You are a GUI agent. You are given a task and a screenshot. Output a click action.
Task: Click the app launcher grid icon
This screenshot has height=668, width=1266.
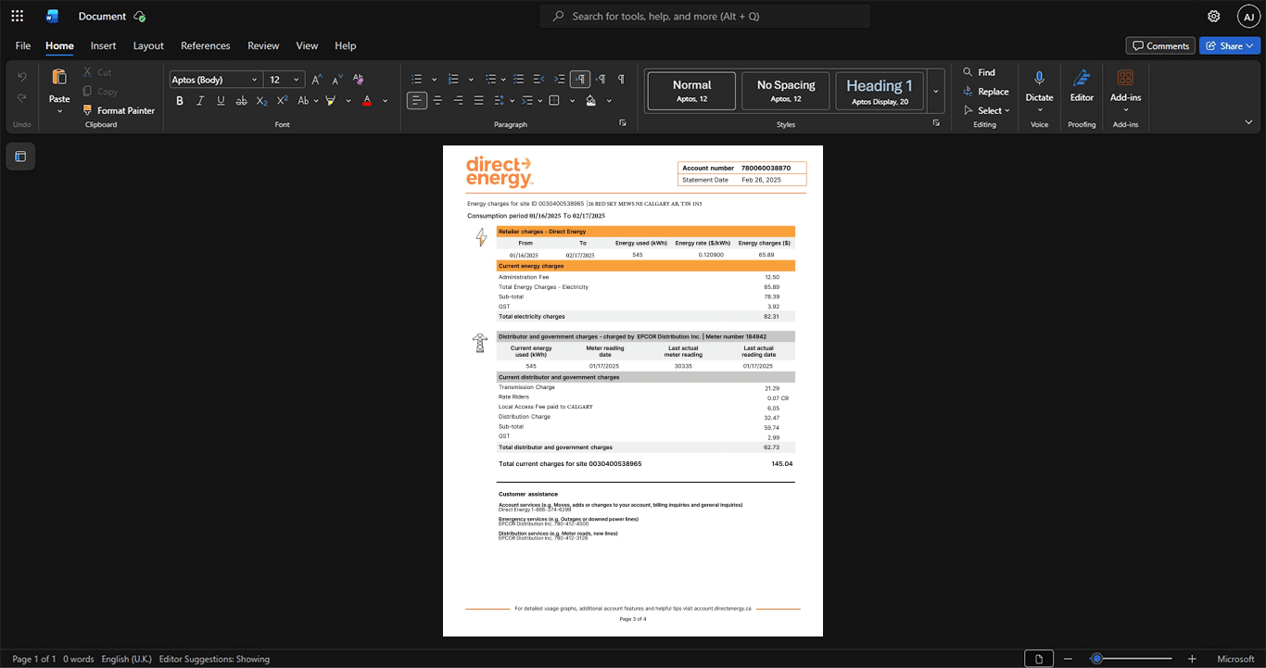pos(17,16)
